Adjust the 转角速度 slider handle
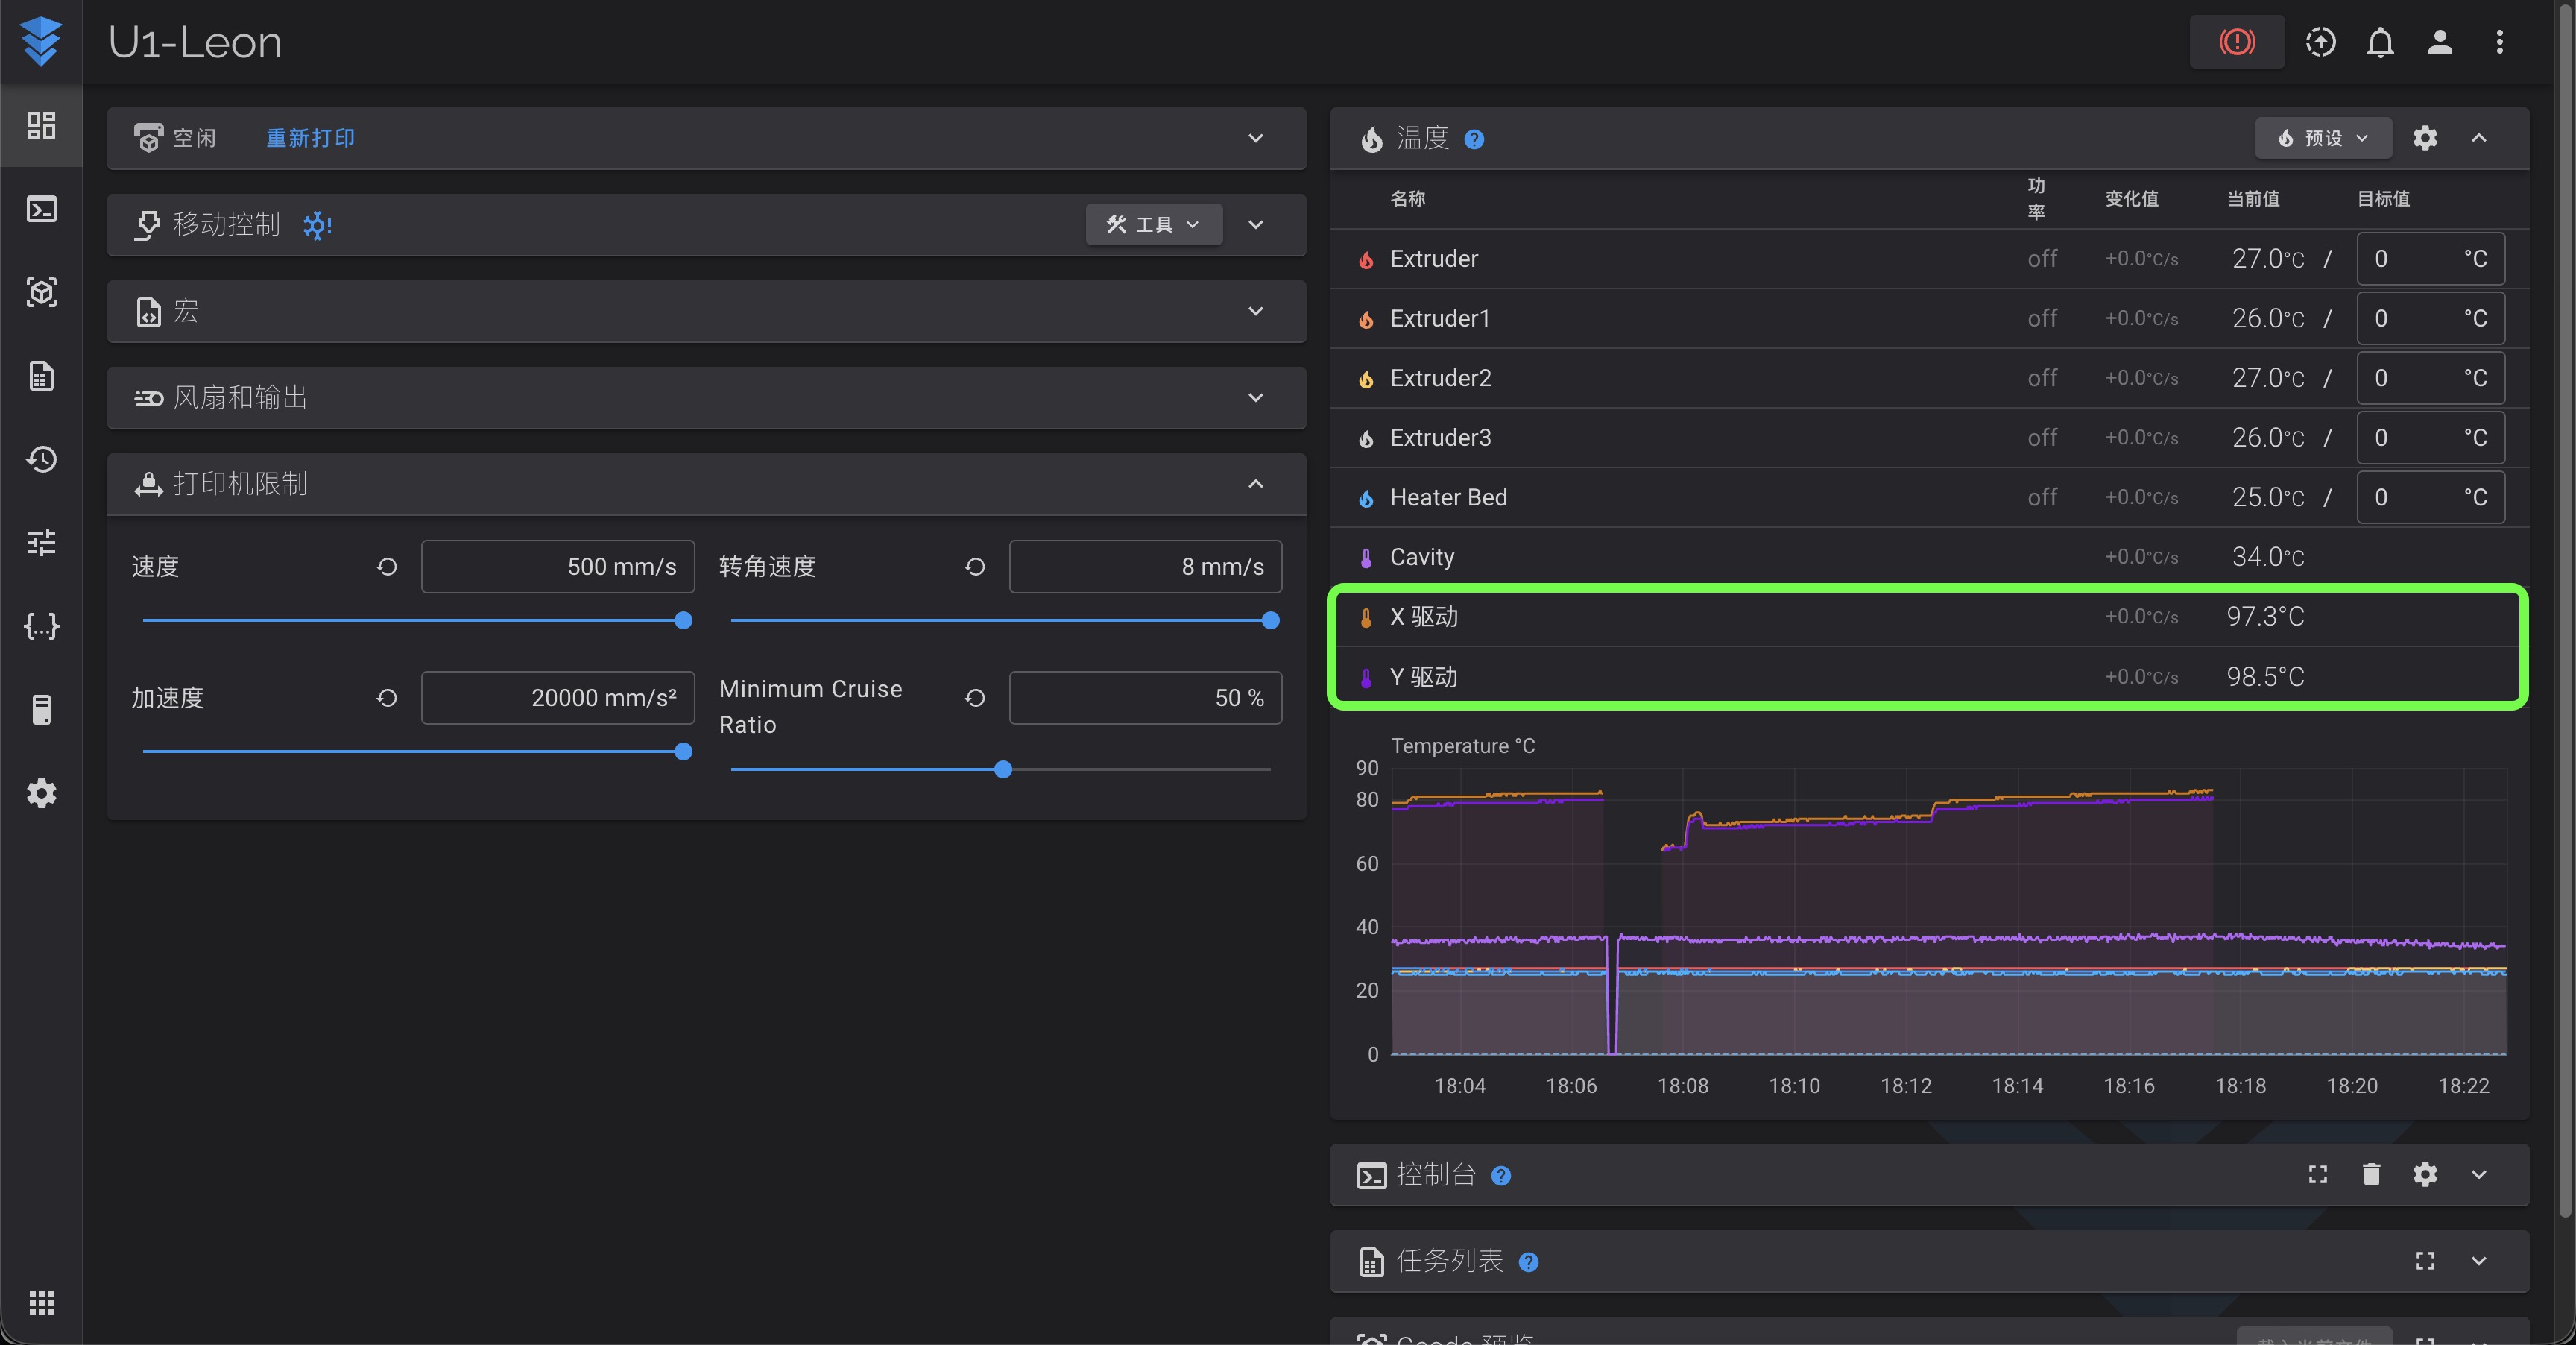This screenshot has height=1345, width=2576. pos(1271,620)
